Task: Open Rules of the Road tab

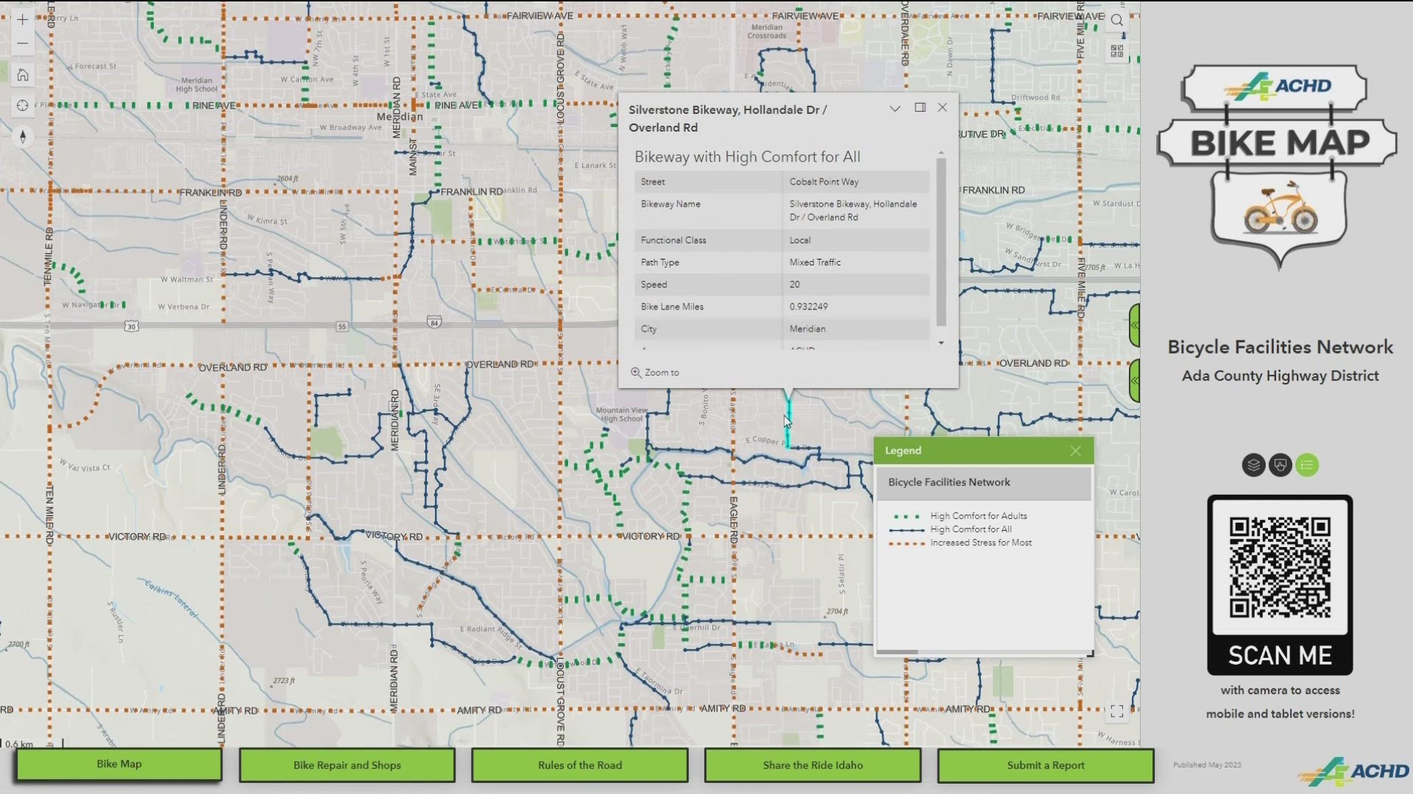Action: pyautogui.click(x=579, y=765)
